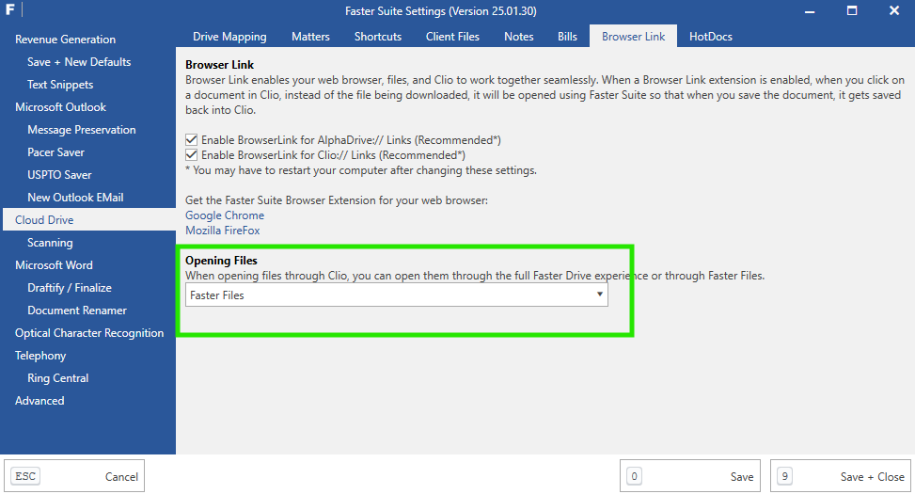This screenshot has height=494, width=915.
Task: Select Cloud Drive in sidebar
Action: coord(89,219)
